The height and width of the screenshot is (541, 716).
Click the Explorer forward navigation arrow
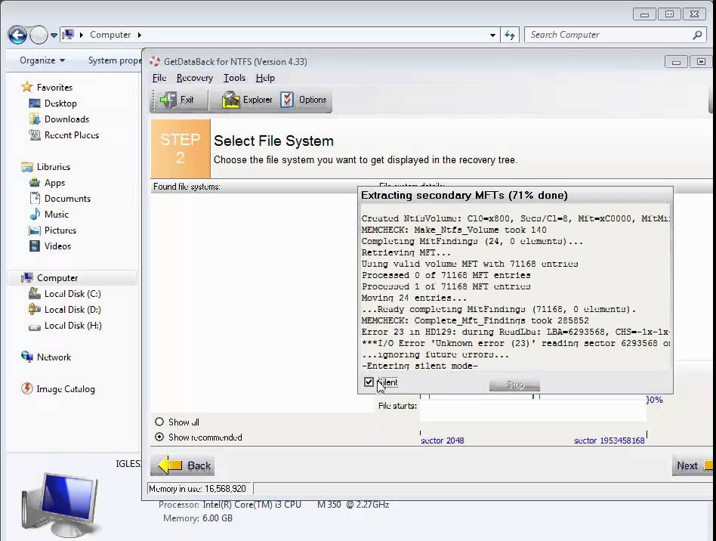pyautogui.click(x=39, y=35)
